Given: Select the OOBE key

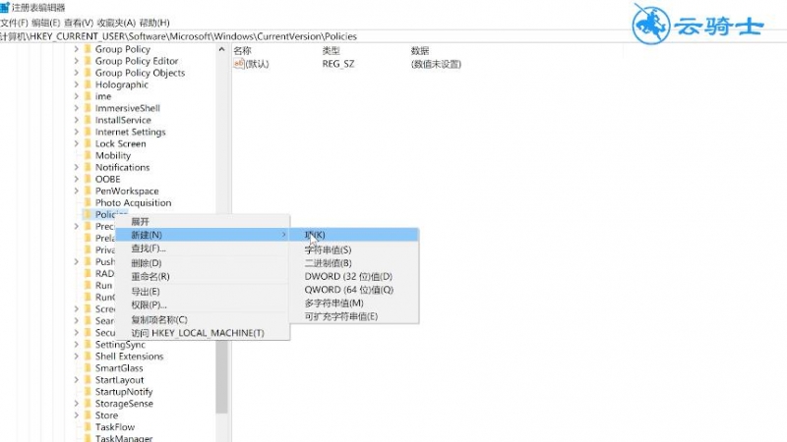Looking at the screenshot, I should [108, 179].
